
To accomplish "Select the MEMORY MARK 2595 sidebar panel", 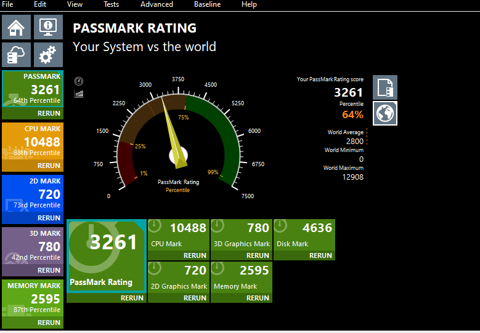I will [x=33, y=298].
